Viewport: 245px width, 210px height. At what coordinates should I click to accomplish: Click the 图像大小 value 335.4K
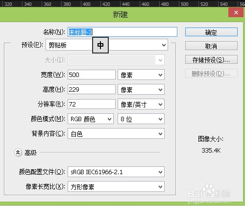point(211,150)
